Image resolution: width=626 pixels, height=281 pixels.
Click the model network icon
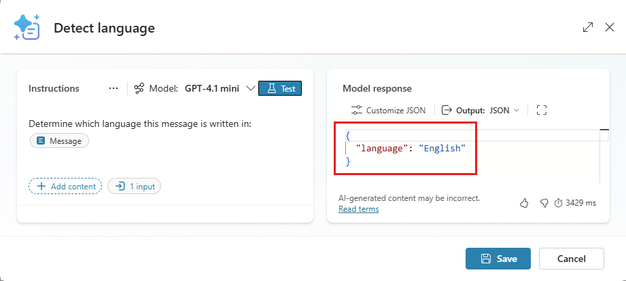(x=139, y=88)
